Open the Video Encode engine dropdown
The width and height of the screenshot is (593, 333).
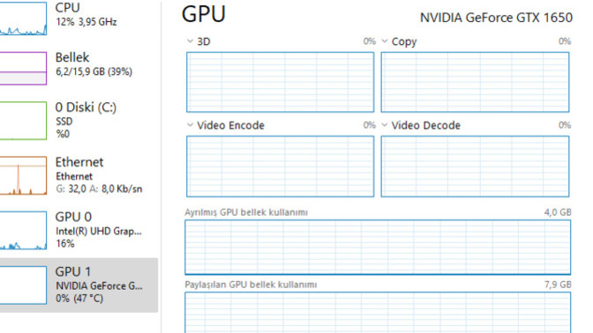click(190, 125)
